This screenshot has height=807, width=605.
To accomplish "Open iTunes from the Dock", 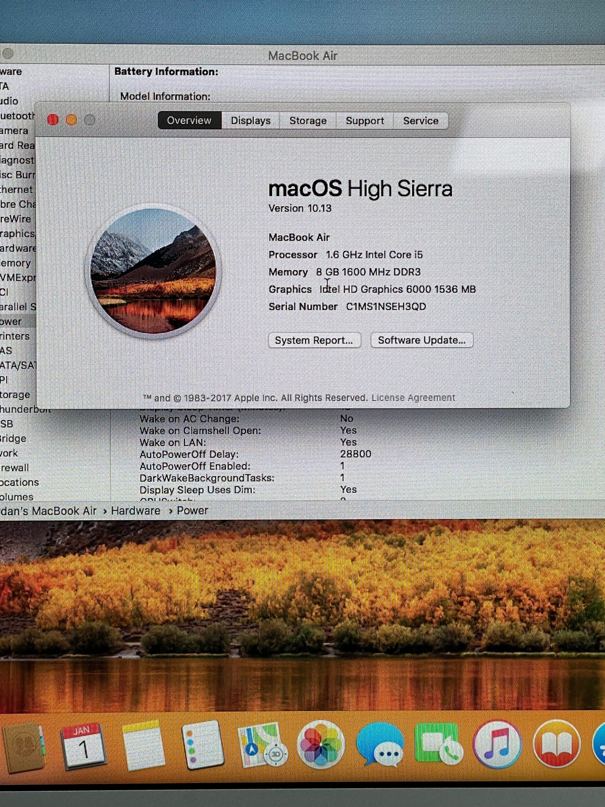I will [498, 745].
